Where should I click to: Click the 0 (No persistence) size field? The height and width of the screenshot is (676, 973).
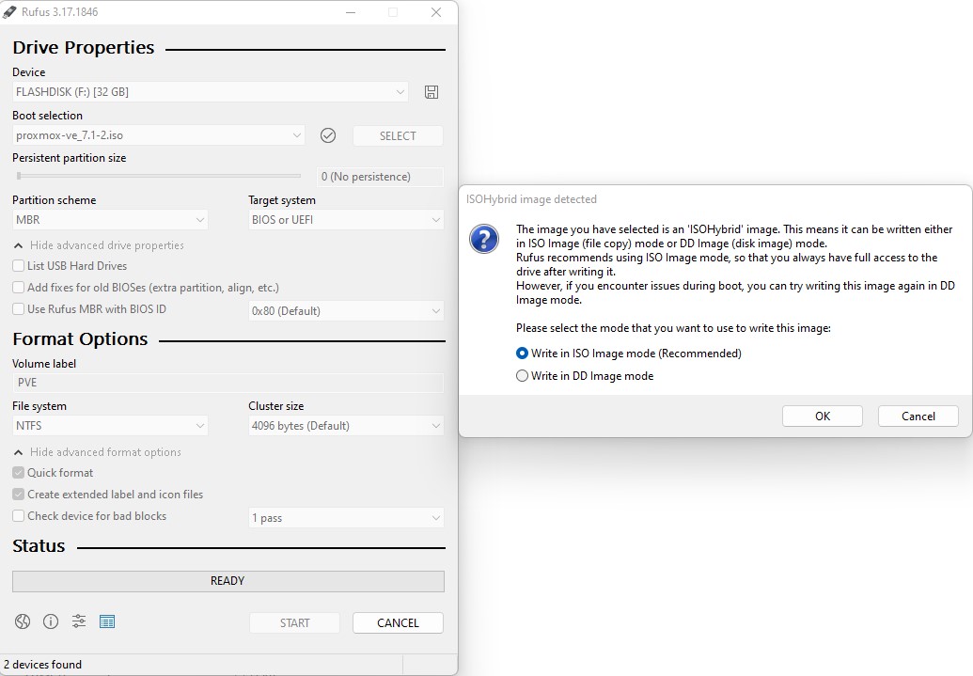(381, 177)
